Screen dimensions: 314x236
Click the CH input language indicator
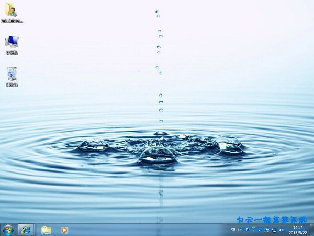point(233,230)
